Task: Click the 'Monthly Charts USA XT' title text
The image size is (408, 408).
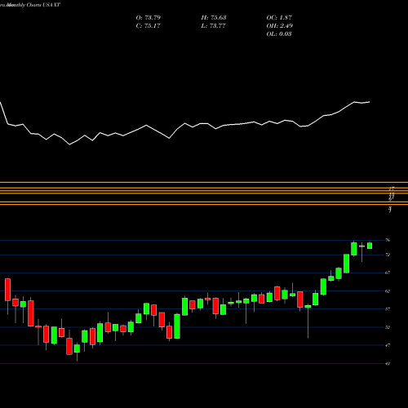Action: coord(33,5)
